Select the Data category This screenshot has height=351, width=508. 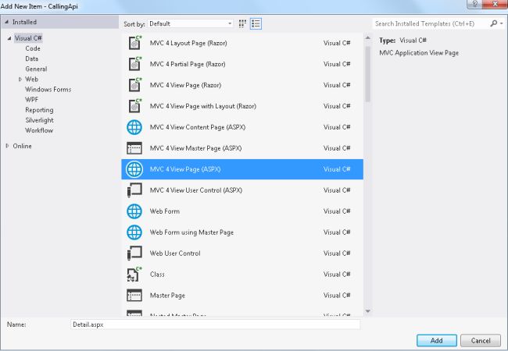(32, 58)
